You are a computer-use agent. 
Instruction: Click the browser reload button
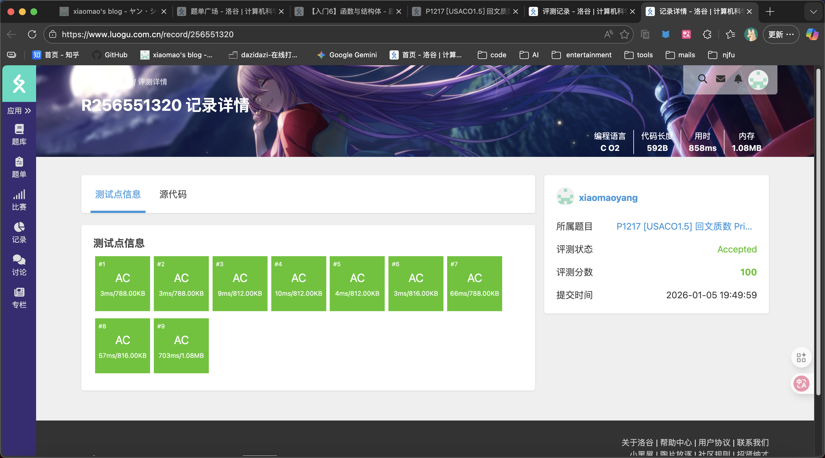coord(32,34)
